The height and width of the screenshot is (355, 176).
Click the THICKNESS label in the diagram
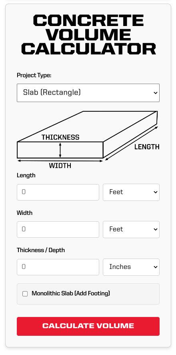pyautogui.click(x=60, y=137)
